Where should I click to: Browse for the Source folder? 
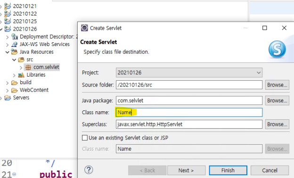tap(277, 85)
